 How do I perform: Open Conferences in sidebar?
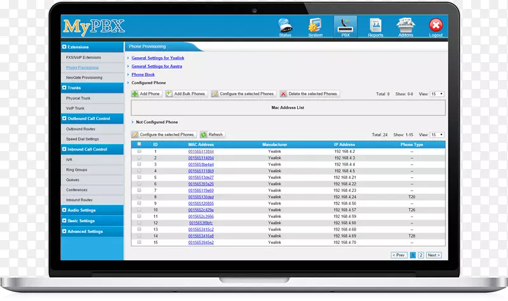click(77, 190)
